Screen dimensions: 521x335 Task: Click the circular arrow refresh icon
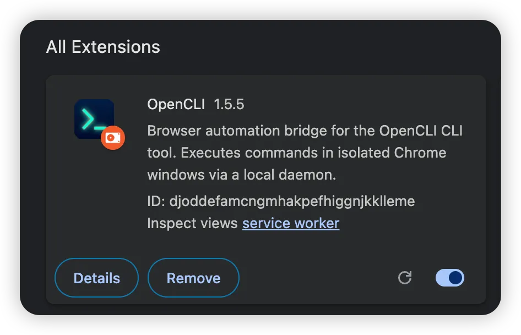point(405,278)
